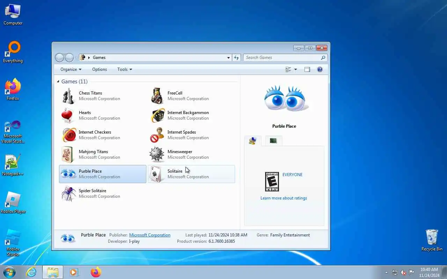
Task: Click the network tray icon
Action: click(x=395, y=272)
